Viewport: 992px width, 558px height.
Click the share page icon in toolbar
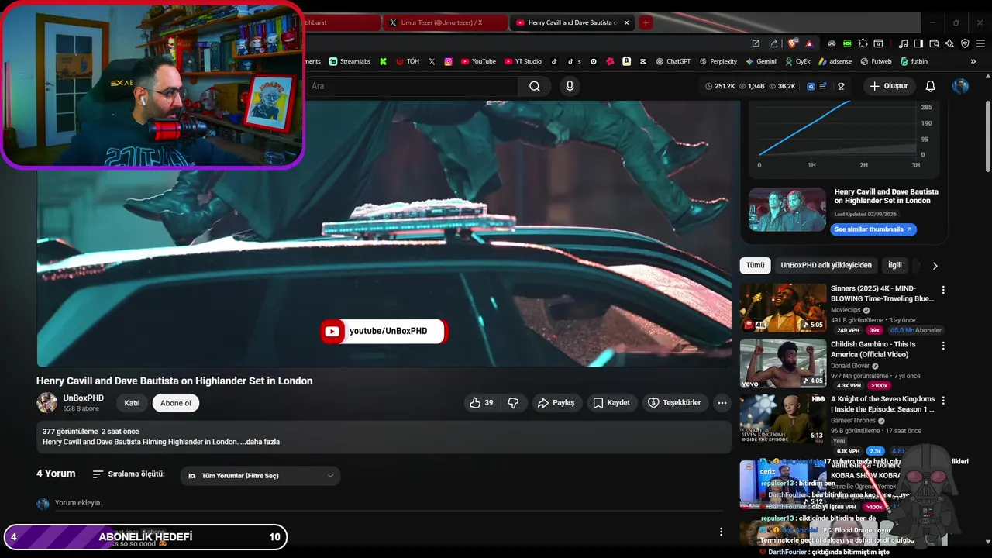pyautogui.click(x=773, y=43)
